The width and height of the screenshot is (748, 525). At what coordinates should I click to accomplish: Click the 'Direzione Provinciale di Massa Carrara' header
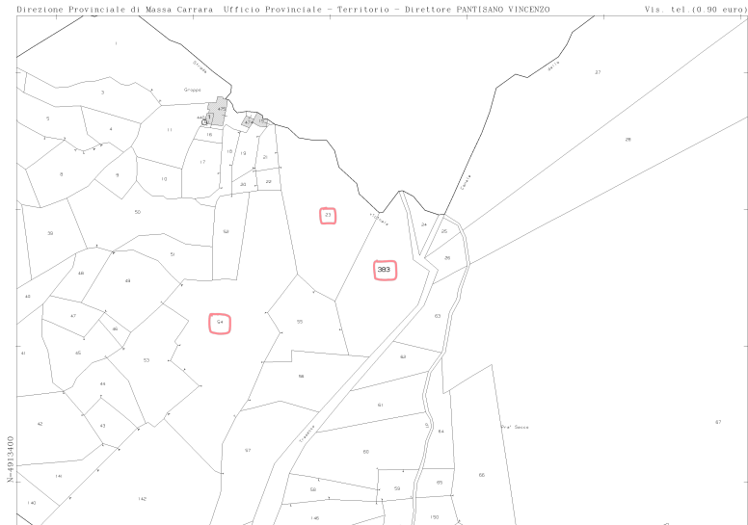coord(115,9)
